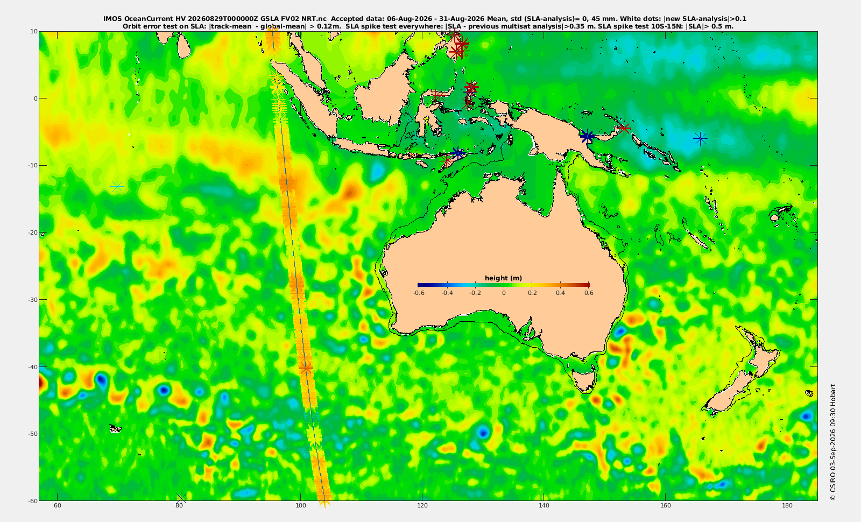Image resolution: width=861 pixels, height=522 pixels.
Task: Click the green asterisk on the satellite track near 47°S
Action: [312, 415]
